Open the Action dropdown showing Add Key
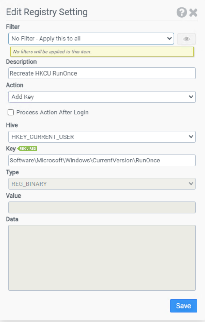Viewport: 205px width, 322px height. pos(102,97)
